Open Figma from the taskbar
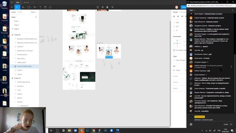This screenshot has width=236, height=133. tap(100, 130)
